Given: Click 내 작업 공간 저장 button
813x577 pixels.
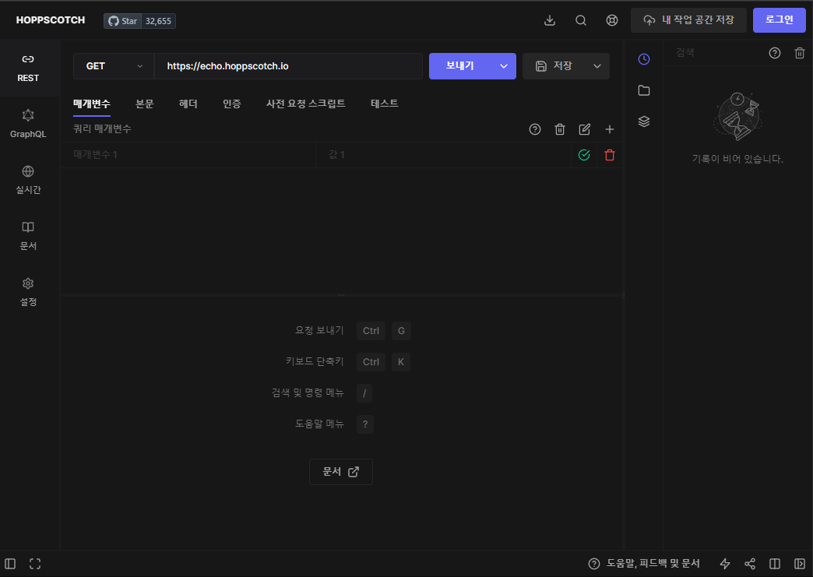Looking at the screenshot, I should [688, 20].
